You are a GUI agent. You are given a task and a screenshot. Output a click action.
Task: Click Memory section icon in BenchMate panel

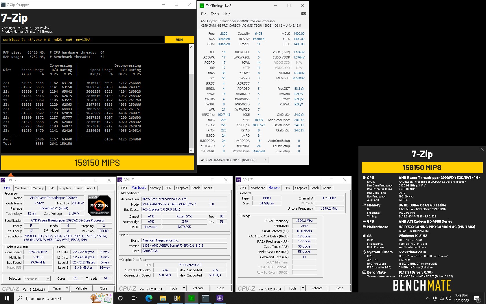tap(364, 205)
